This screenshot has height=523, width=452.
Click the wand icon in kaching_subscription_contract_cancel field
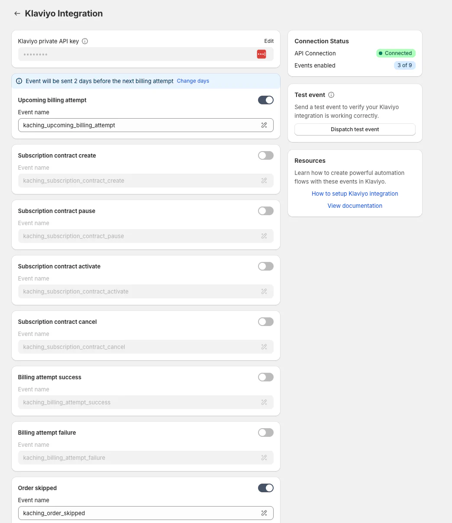[x=264, y=347]
